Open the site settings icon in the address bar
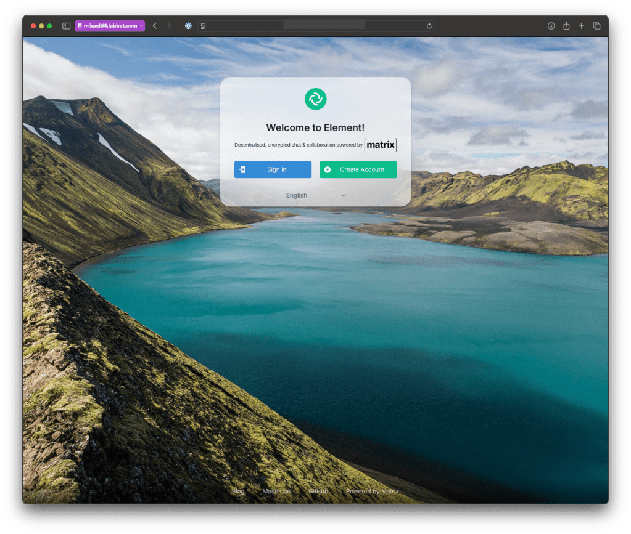 (204, 26)
